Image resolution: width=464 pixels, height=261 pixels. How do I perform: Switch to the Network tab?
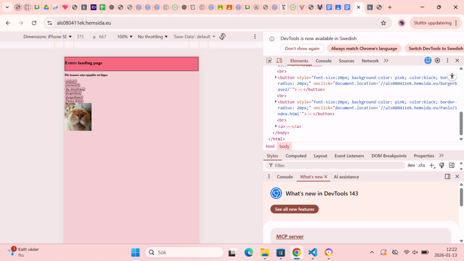(370, 61)
